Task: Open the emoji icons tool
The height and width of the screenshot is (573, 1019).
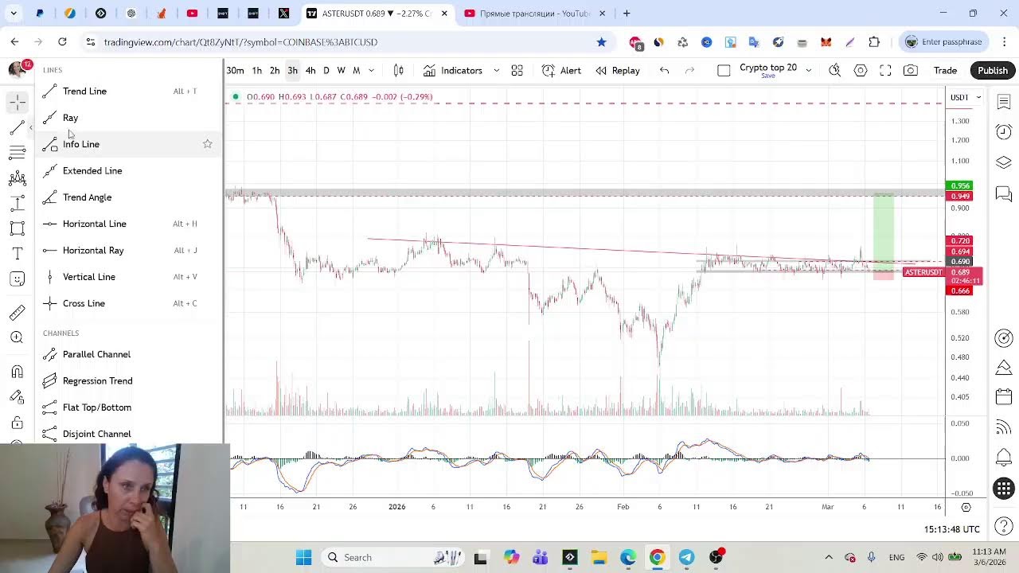Action: (x=17, y=279)
